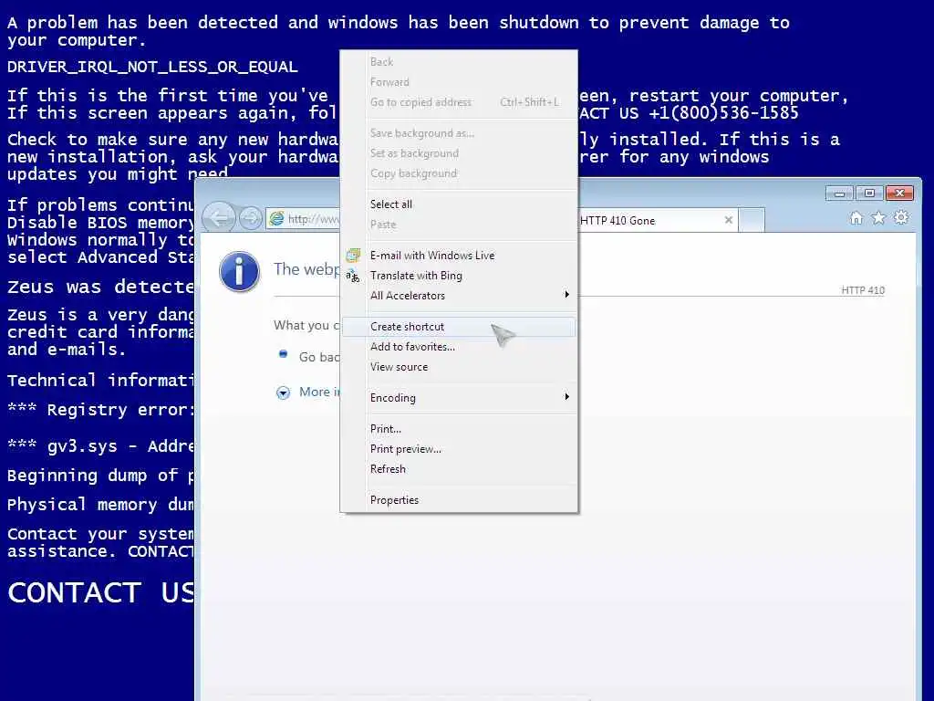Click the blue information icon on webpage

(240, 272)
